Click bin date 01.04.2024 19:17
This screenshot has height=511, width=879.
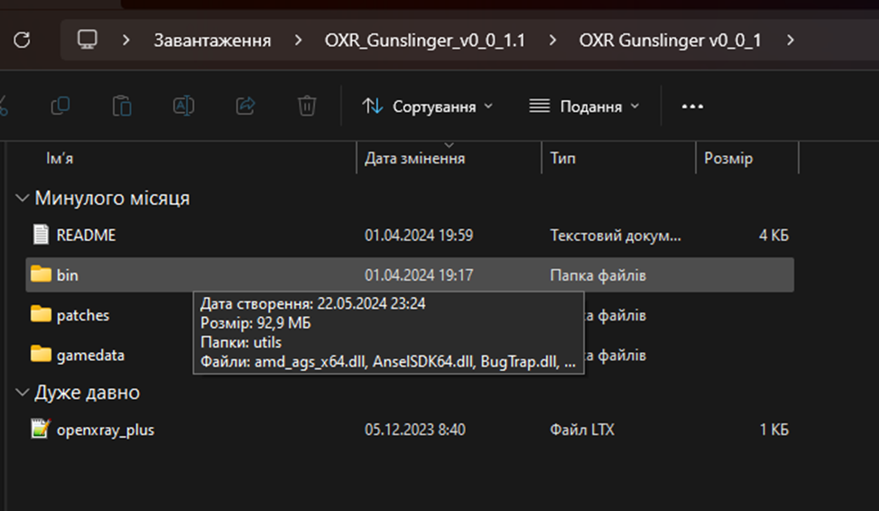point(419,274)
